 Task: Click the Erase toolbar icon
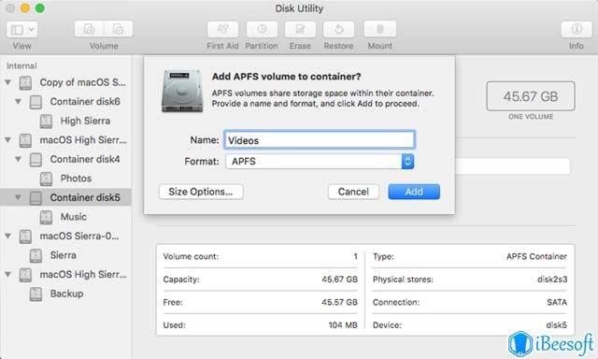point(300,29)
